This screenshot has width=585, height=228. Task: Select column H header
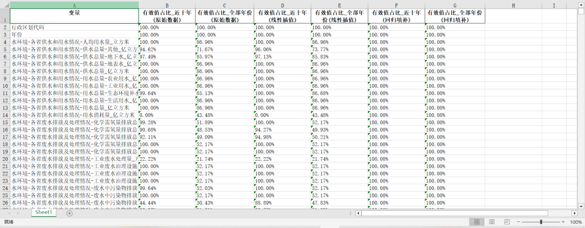513,5
